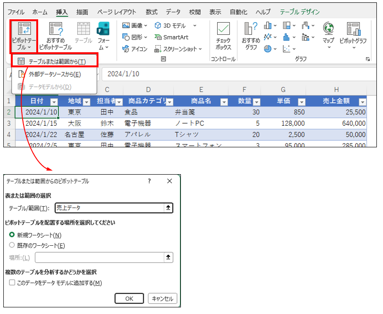Select 既存のワークシート radio option
383x314 pixels.
click(12, 245)
